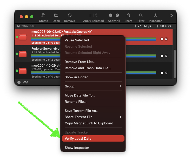The image size is (191, 159).
Task: Open the ellipsis action menu at bottom-left
Action: [19, 82]
